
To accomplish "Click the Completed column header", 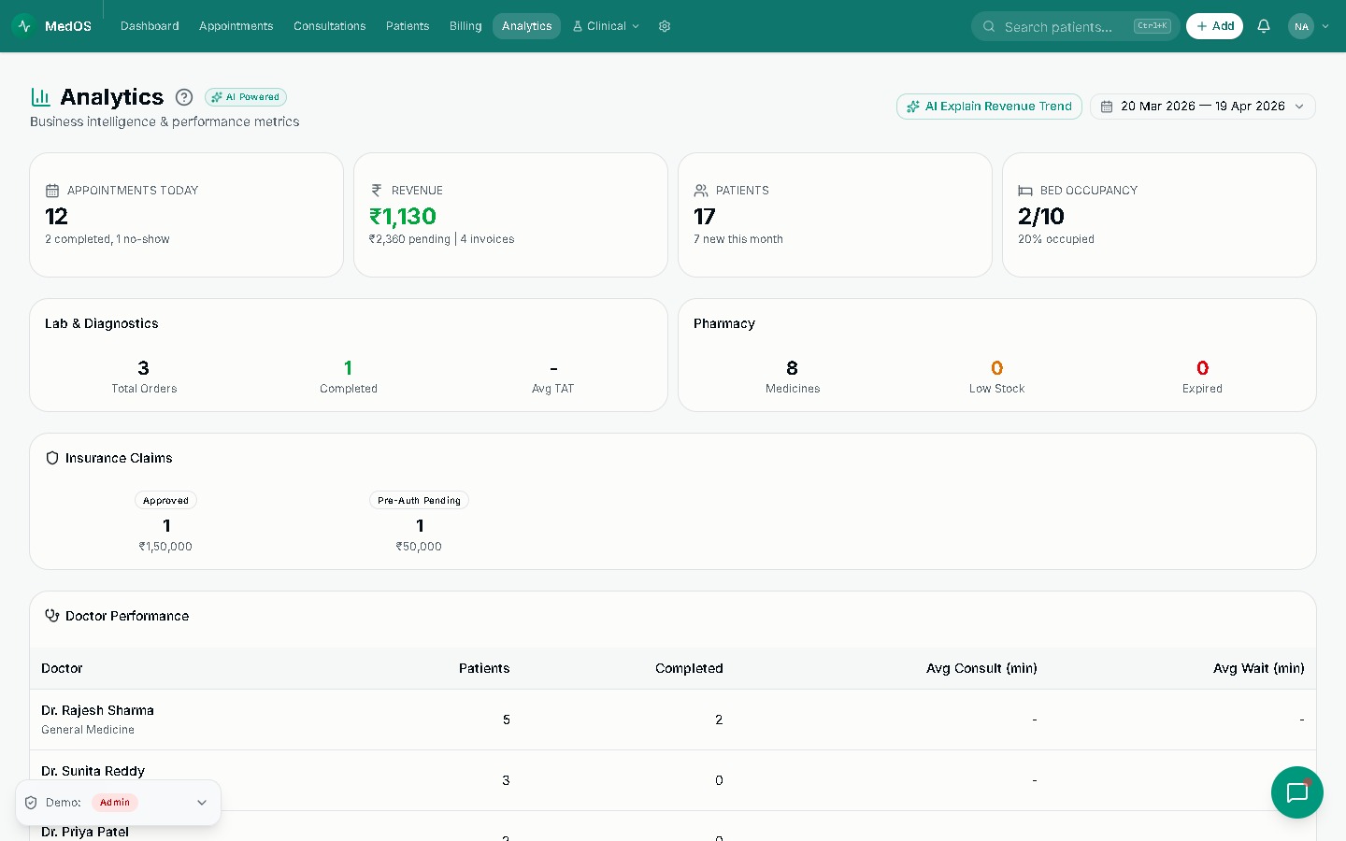I will click(689, 668).
